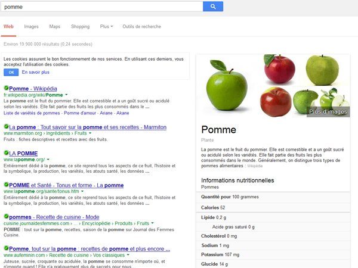Click the Environ 19 900 000 résultats text

[48, 44]
